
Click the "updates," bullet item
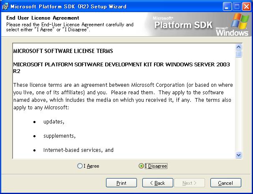coord(54,121)
